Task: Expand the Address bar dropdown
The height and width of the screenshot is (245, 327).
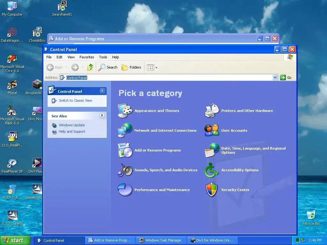Action: (x=275, y=78)
